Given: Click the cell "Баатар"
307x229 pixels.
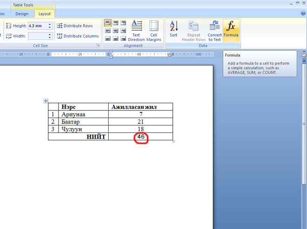Looking at the screenshot, I should (x=84, y=122).
